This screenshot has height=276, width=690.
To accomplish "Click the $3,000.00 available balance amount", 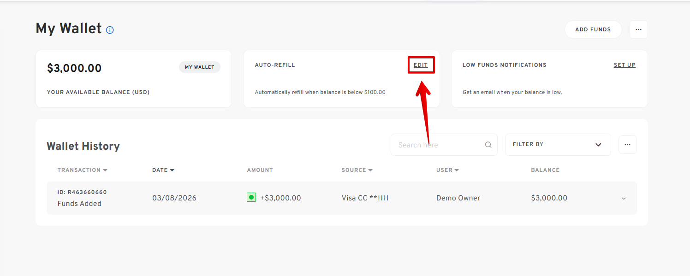I will (x=74, y=68).
